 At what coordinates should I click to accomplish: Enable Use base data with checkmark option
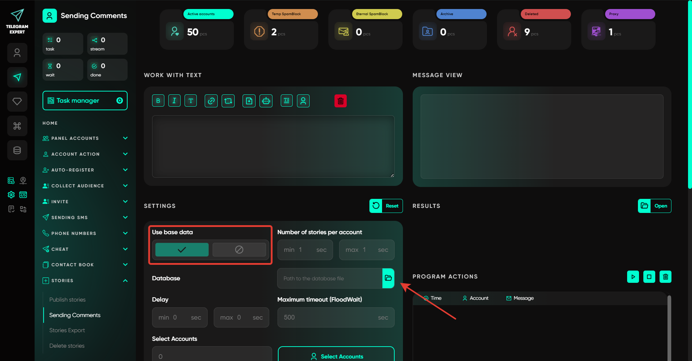(x=182, y=250)
